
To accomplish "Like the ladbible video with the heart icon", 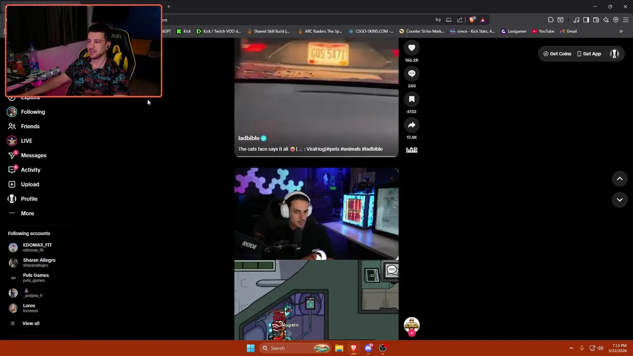I will pyautogui.click(x=411, y=47).
